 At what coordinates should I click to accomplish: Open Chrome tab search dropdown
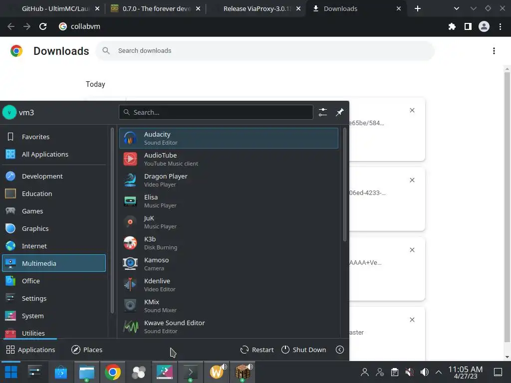coord(456,9)
